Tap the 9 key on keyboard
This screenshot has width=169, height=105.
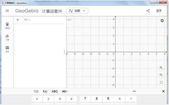[x=108, y=99]
